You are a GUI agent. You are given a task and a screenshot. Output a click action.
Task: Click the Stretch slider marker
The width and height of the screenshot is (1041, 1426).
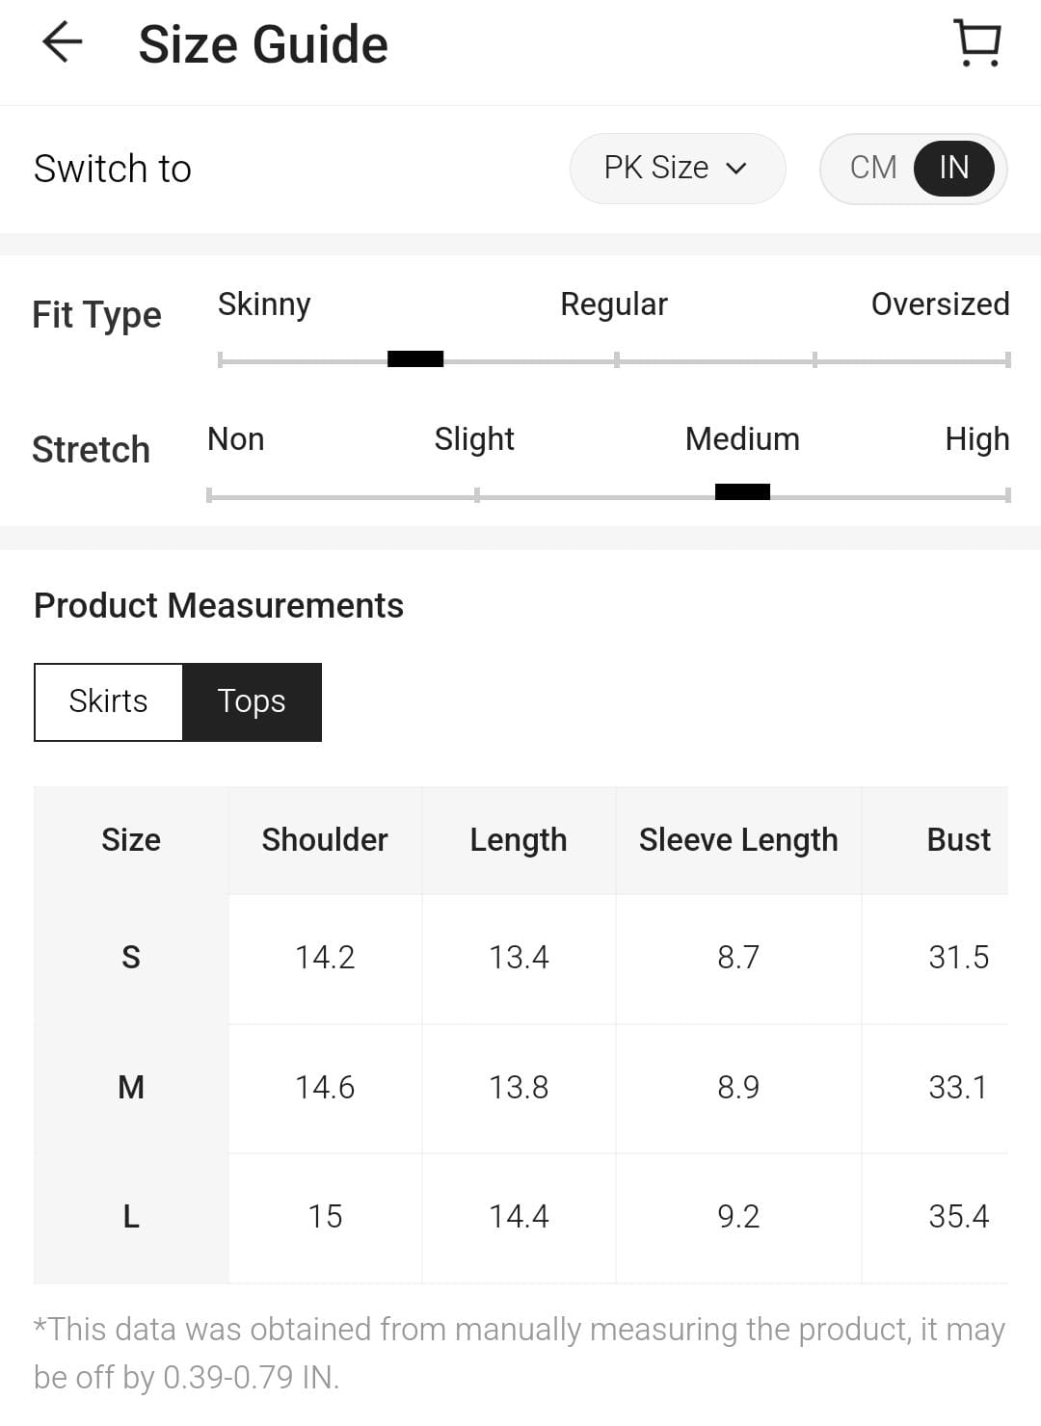pyautogui.click(x=742, y=492)
